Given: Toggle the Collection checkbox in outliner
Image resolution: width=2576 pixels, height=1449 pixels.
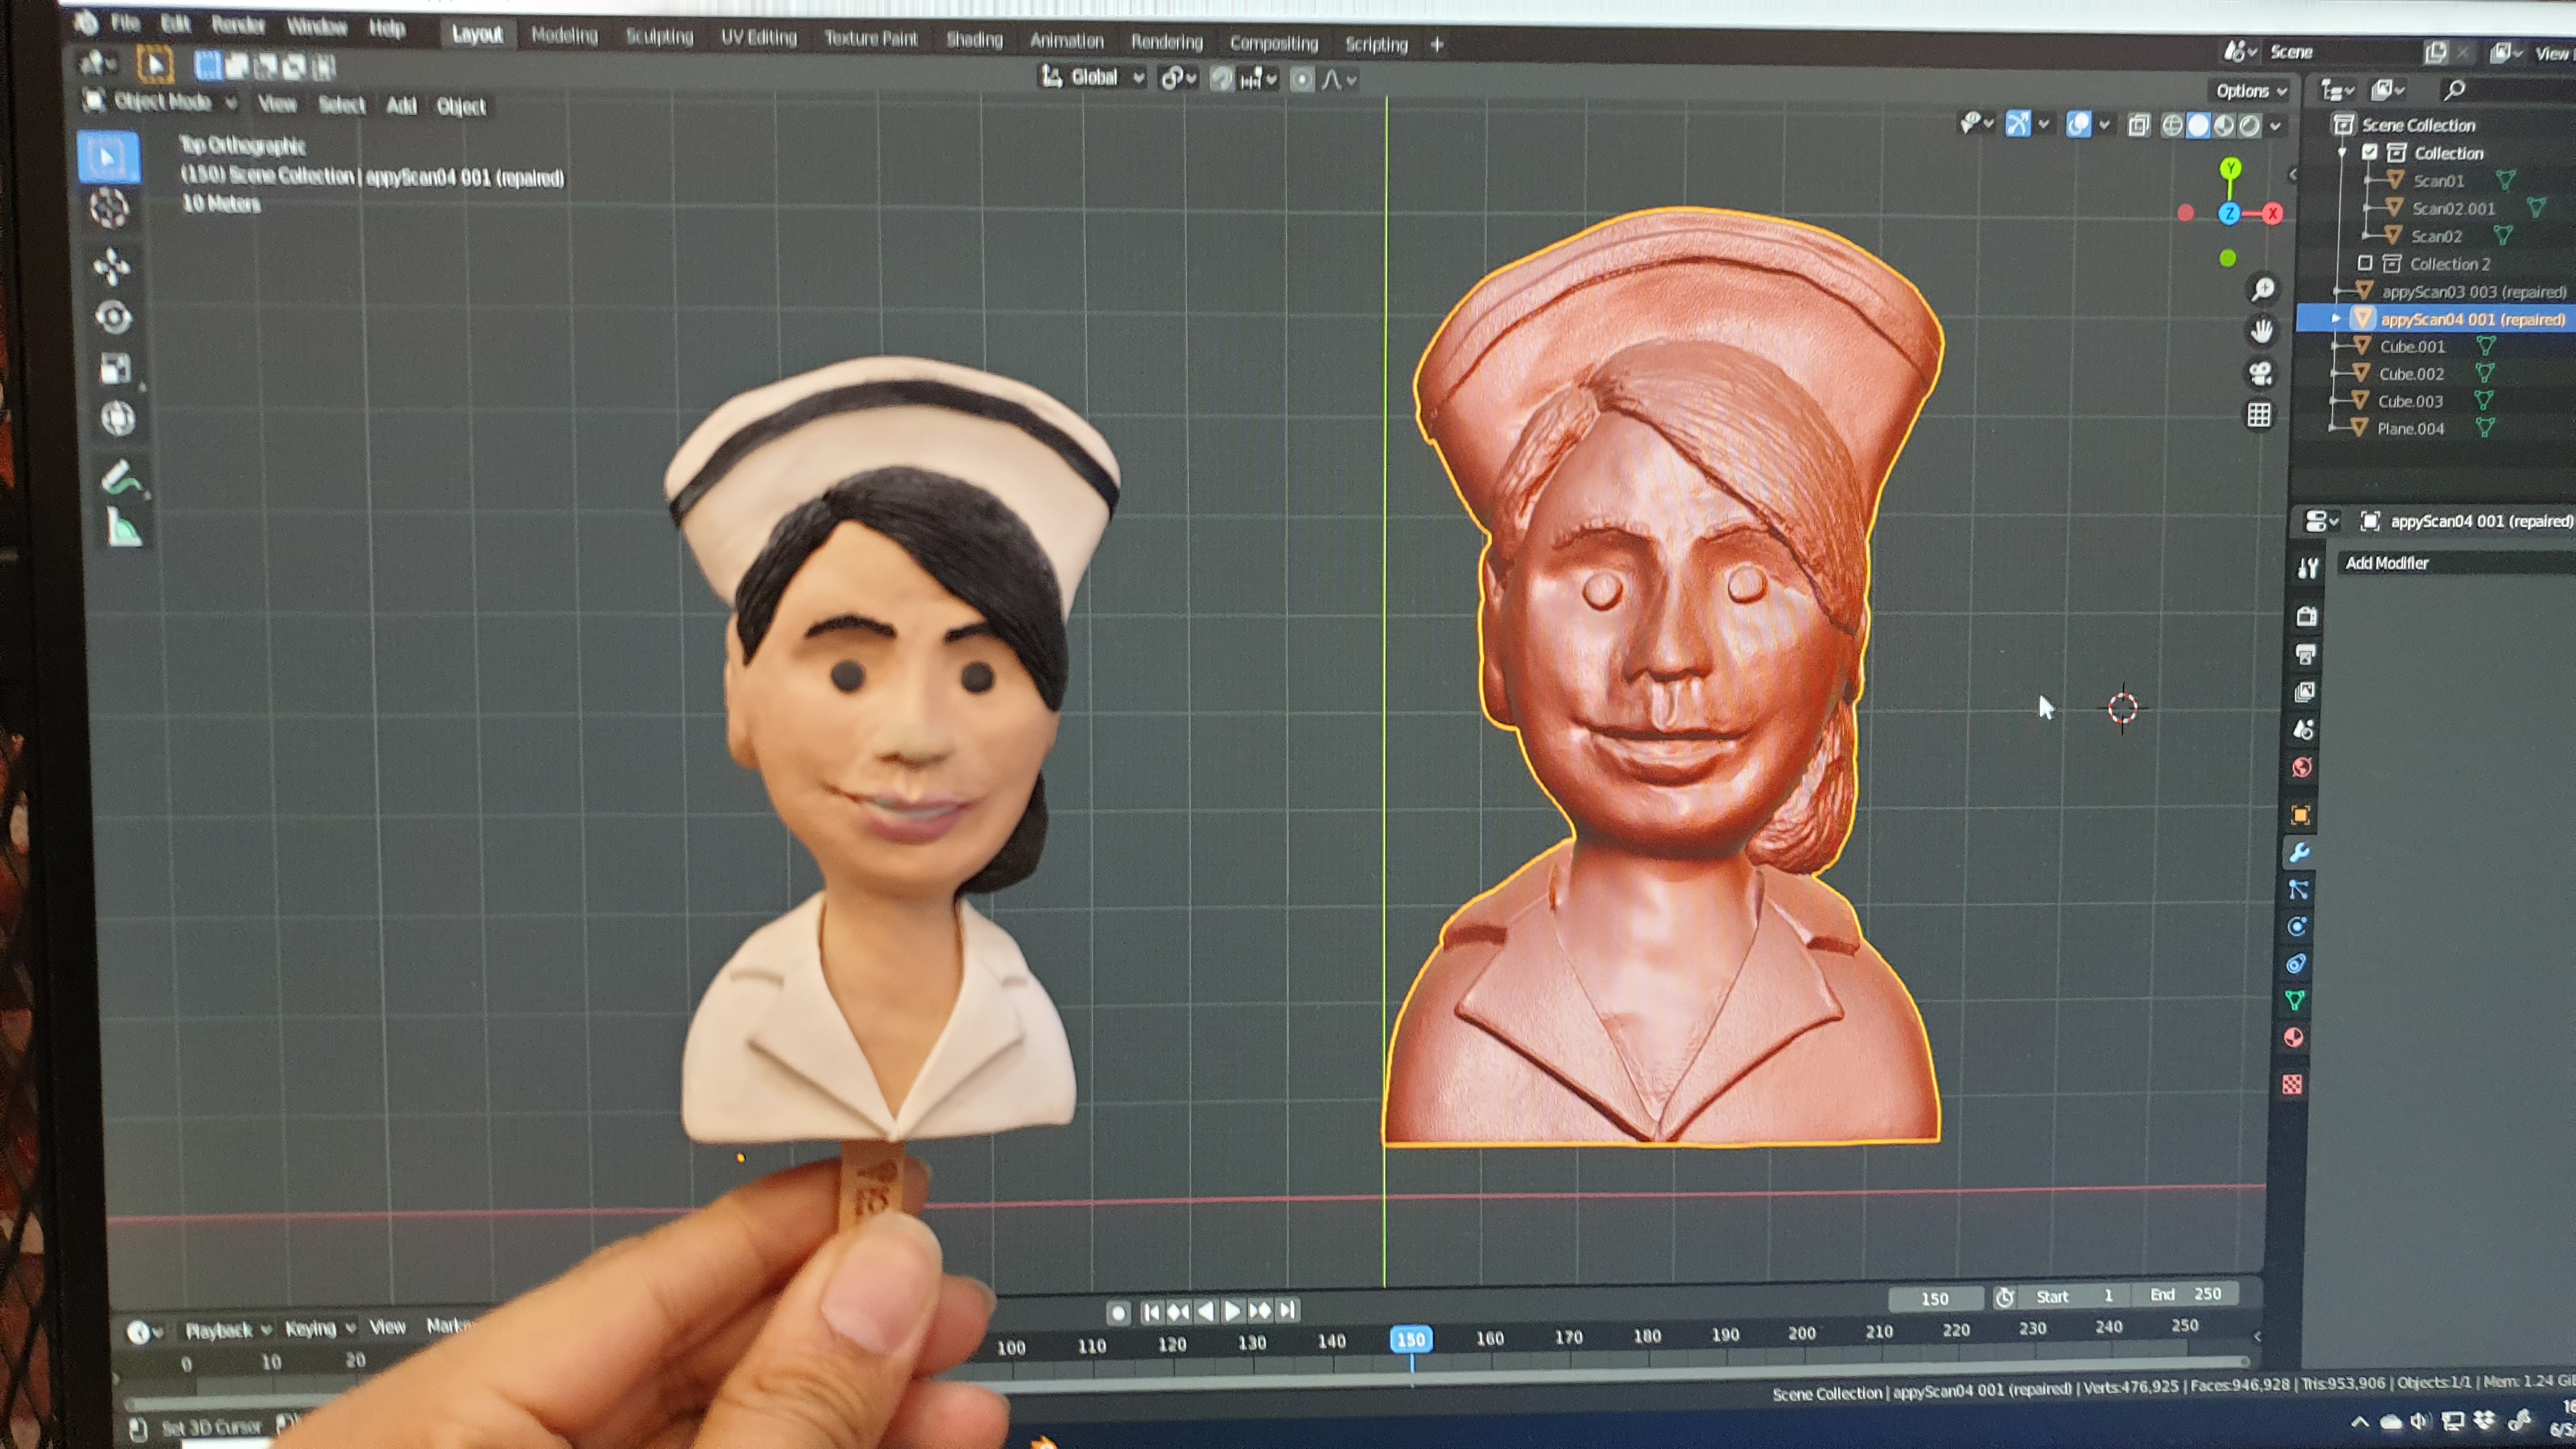Looking at the screenshot, I should 2370,152.
